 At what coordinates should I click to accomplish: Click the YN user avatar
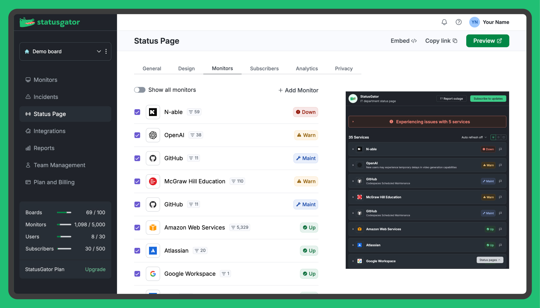click(474, 22)
